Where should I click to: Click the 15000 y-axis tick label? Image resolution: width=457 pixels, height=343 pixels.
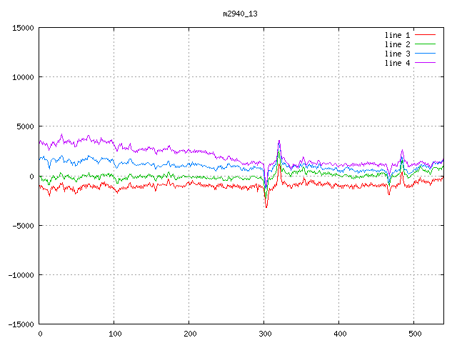[23, 28]
